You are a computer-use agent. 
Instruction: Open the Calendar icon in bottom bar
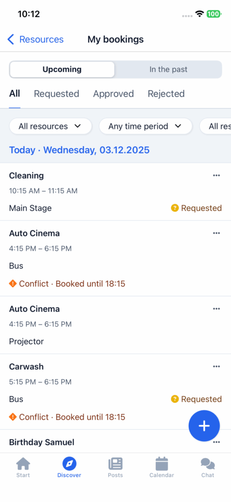[162, 464]
